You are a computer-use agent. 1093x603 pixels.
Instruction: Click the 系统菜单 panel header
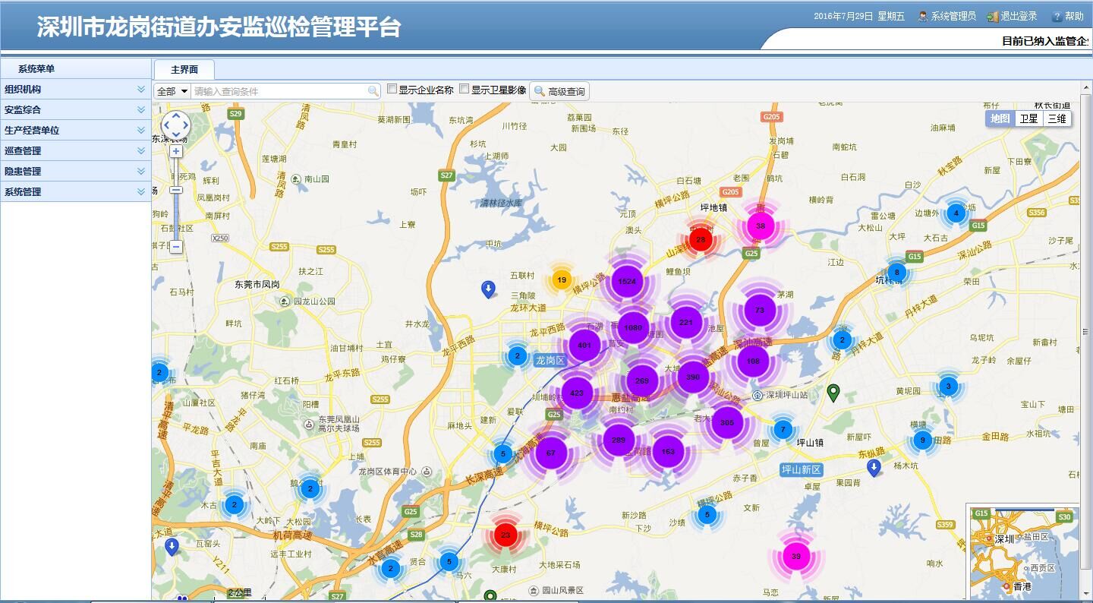pos(75,68)
